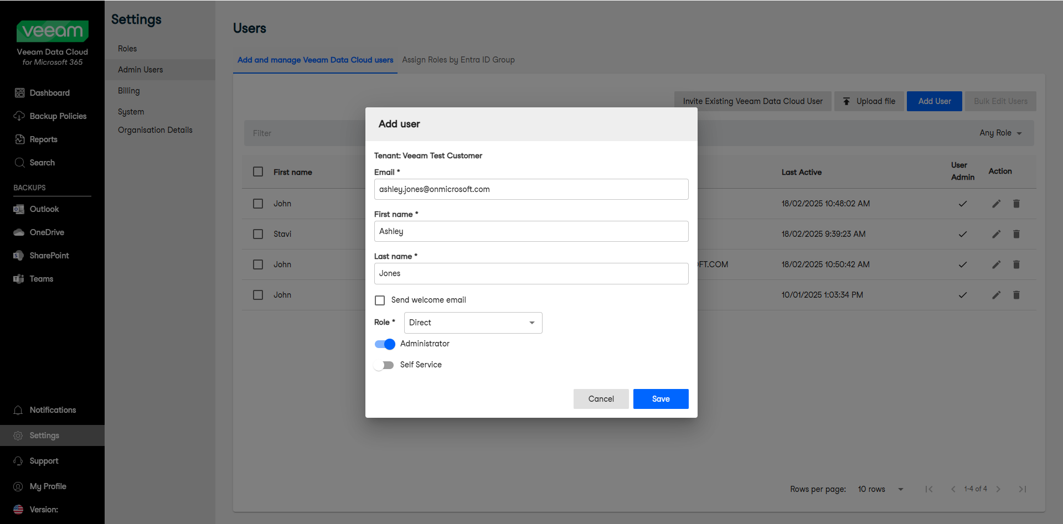
Task: Sort by Last Active column header
Action: pos(802,172)
